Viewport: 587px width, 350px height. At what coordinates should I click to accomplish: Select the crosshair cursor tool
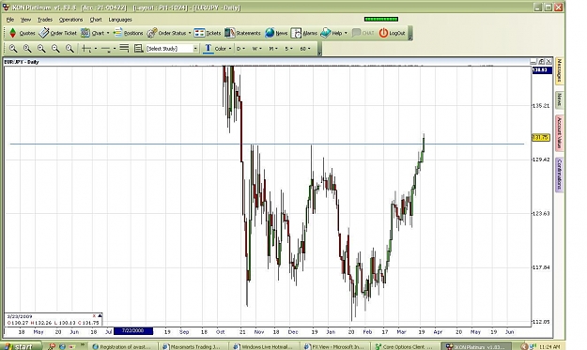point(86,48)
